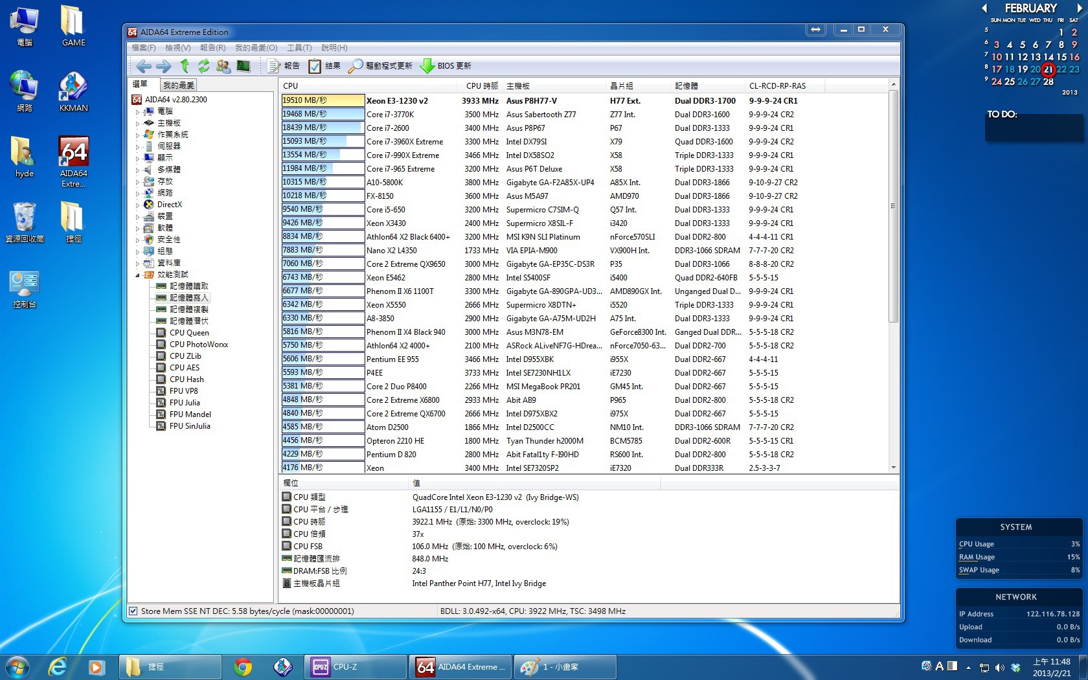1088x680 pixels.
Task: Click the results list scroll down arrow
Action: (x=894, y=468)
